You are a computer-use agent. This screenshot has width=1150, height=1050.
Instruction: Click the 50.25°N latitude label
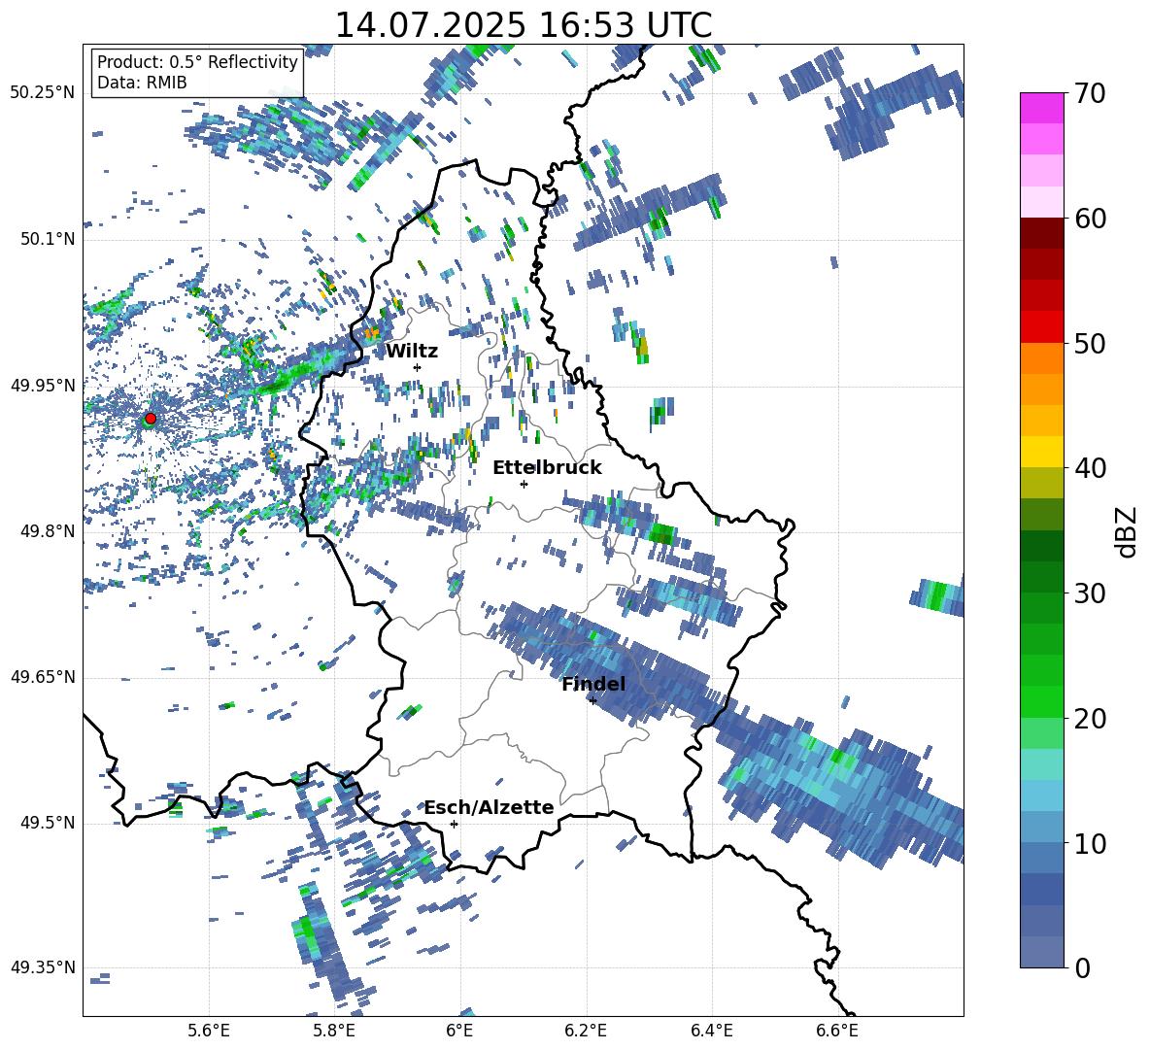pos(43,93)
